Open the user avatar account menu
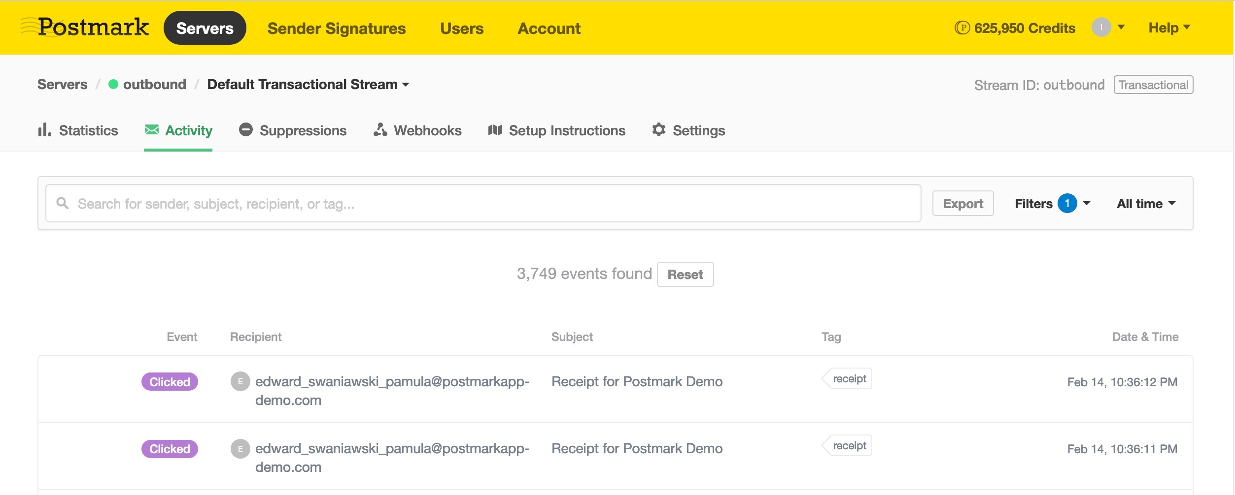Viewport: 1235px width, 495px height. (1107, 28)
